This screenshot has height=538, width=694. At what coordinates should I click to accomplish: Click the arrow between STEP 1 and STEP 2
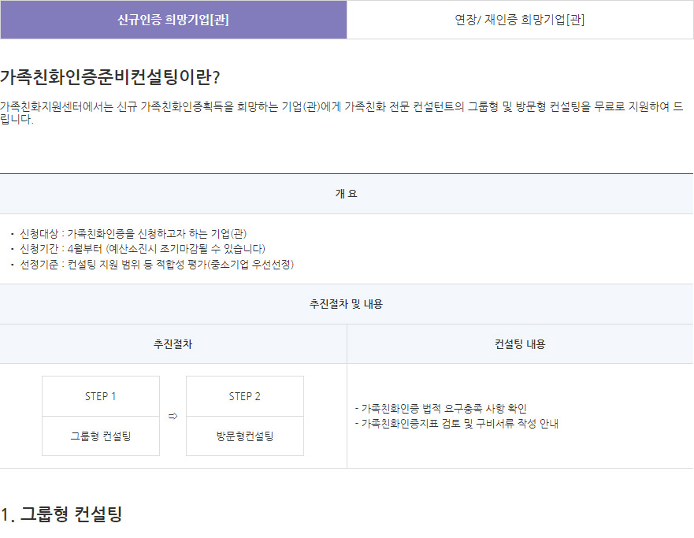point(173,416)
